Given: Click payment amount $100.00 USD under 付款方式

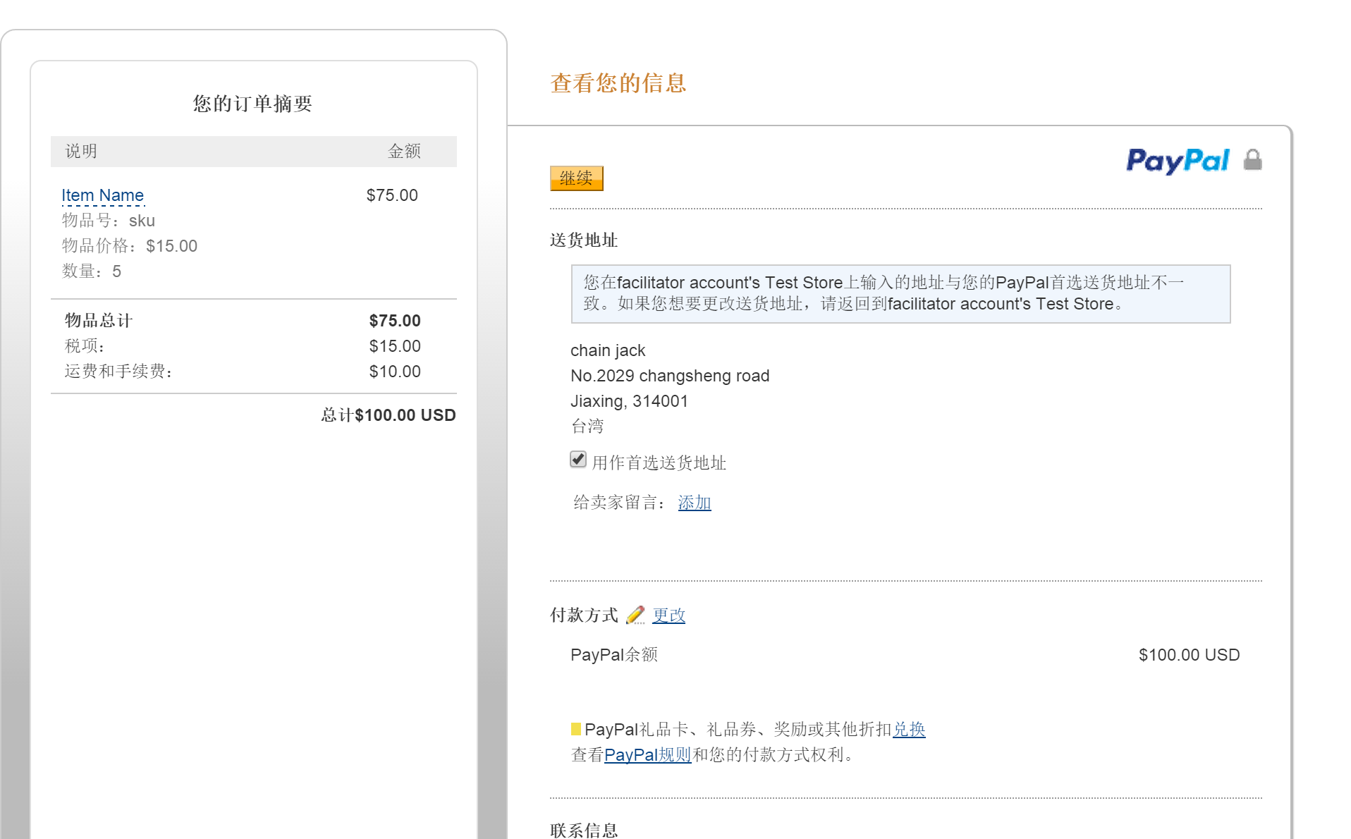Looking at the screenshot, I should click(1189, 655).
